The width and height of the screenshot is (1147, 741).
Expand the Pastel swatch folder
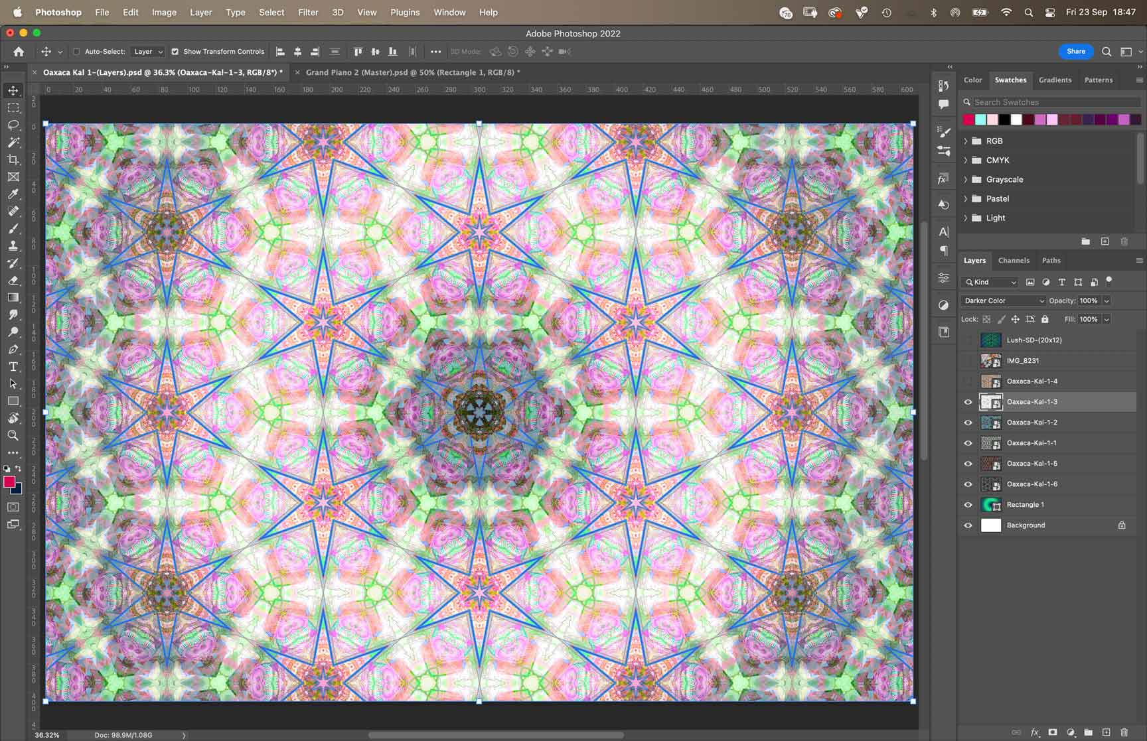[x=966, y=198]
